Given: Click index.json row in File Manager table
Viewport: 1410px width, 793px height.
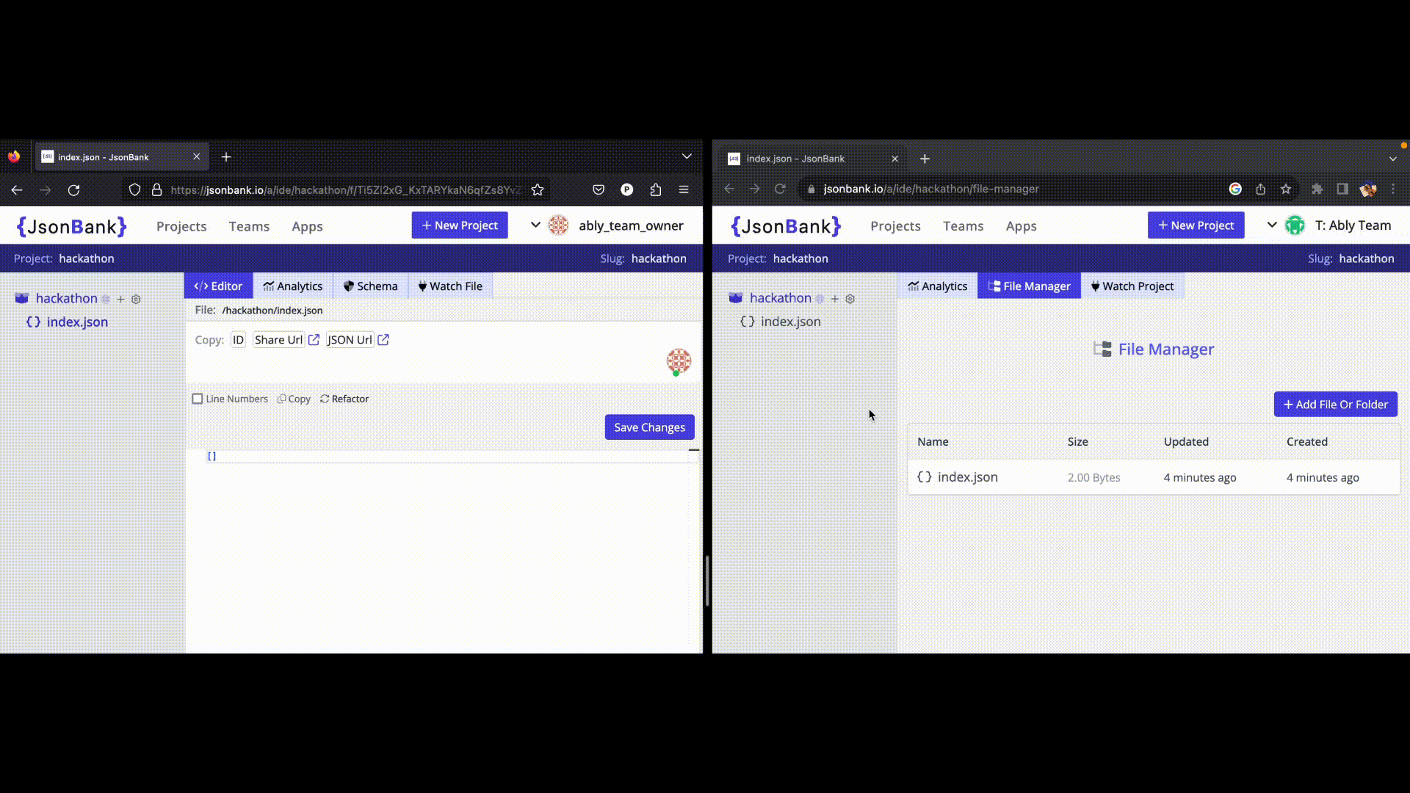Looking at the screenshot, I should (x=967, y=477).
